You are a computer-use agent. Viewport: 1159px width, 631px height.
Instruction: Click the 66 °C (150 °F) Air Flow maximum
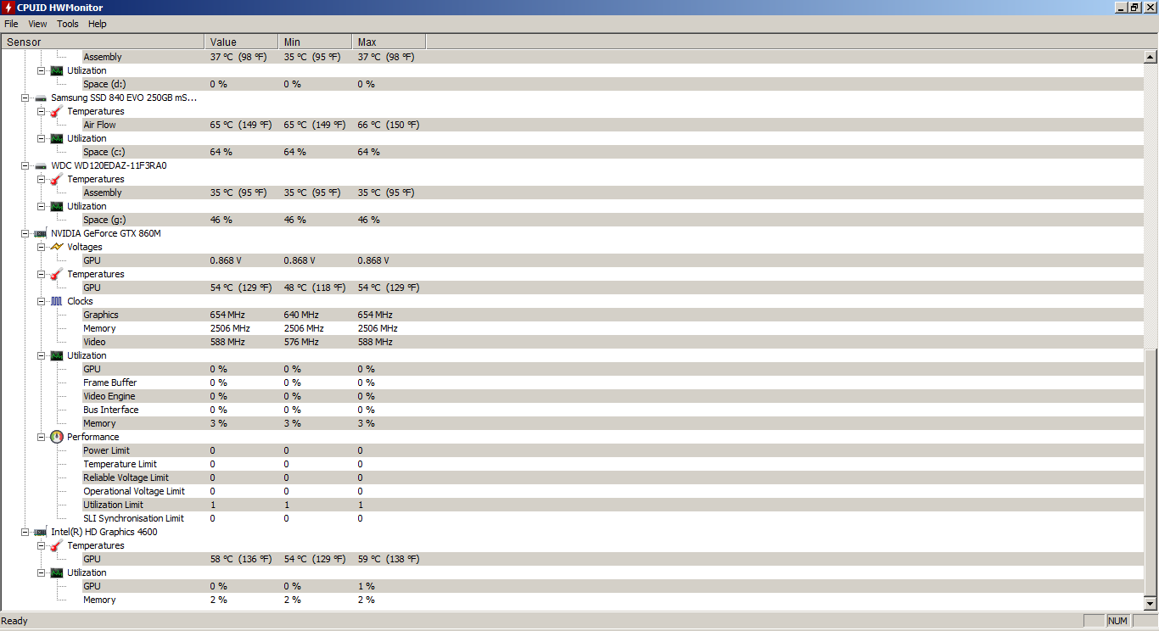[x=389, y=125]
